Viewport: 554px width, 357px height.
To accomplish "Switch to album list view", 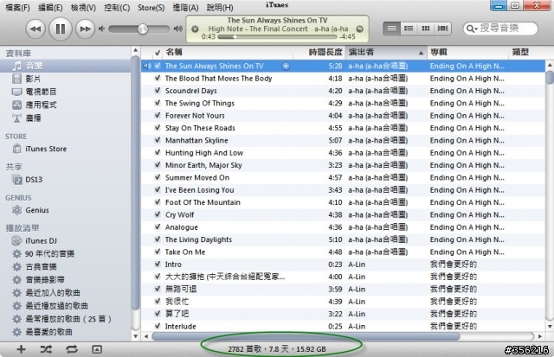I will 409,29.
